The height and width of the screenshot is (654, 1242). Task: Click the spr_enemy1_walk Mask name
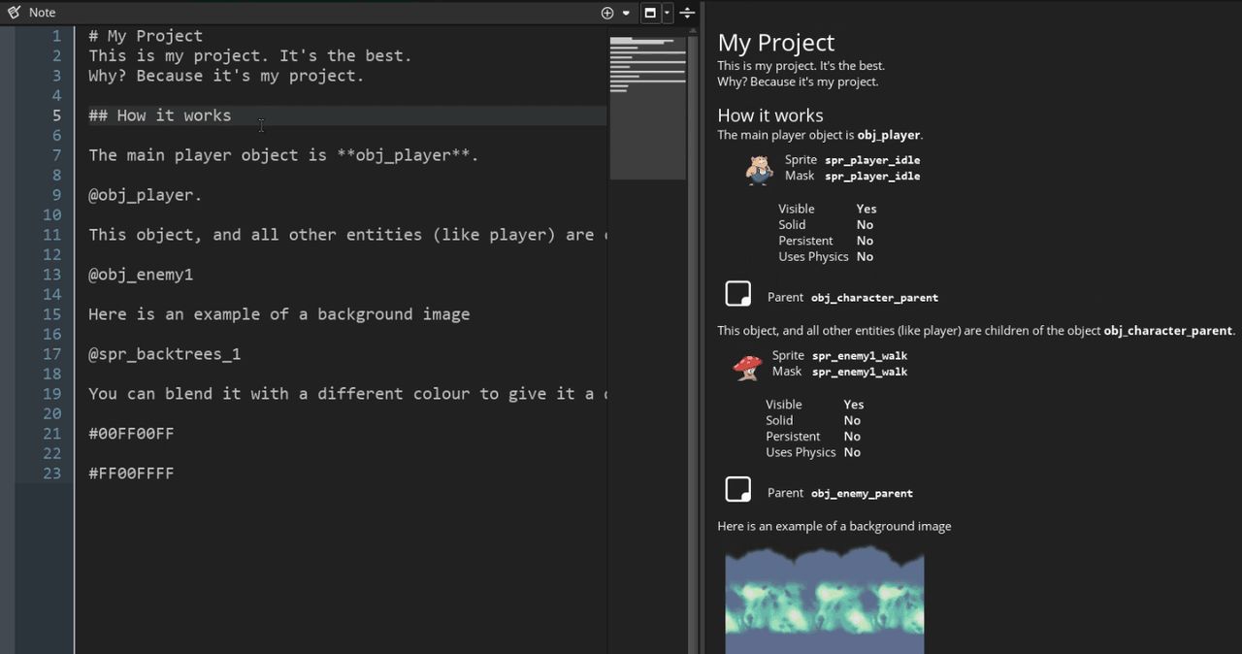[860, 372]
